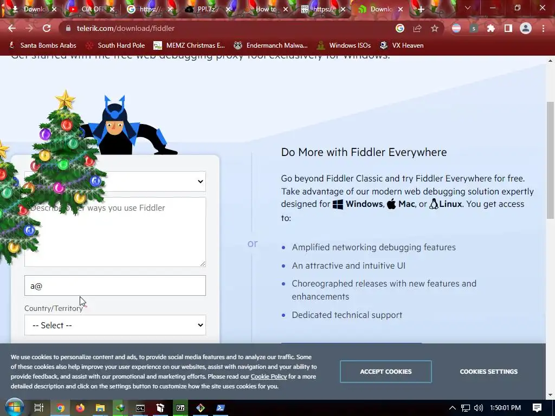Open Command Prompt from the taskbar
The width and height of the screenshot is (555, 416).
pyautogui.click(x=140, y=408)
